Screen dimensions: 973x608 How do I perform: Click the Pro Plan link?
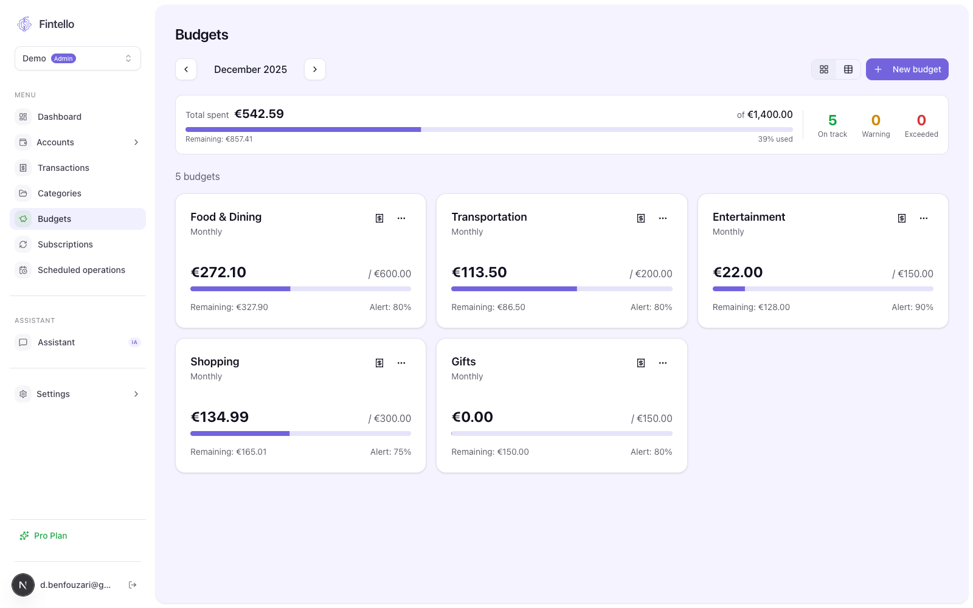[50, 536]
